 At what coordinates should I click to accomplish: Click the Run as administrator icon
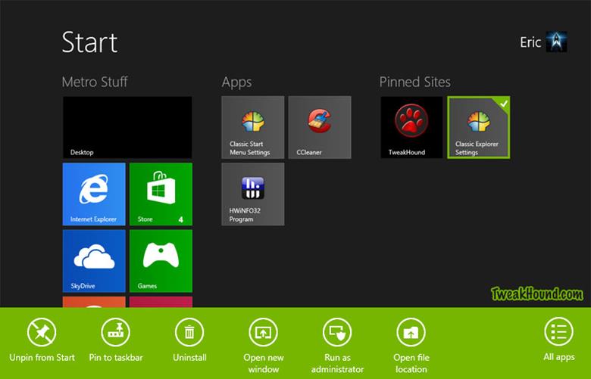(337, 332)
